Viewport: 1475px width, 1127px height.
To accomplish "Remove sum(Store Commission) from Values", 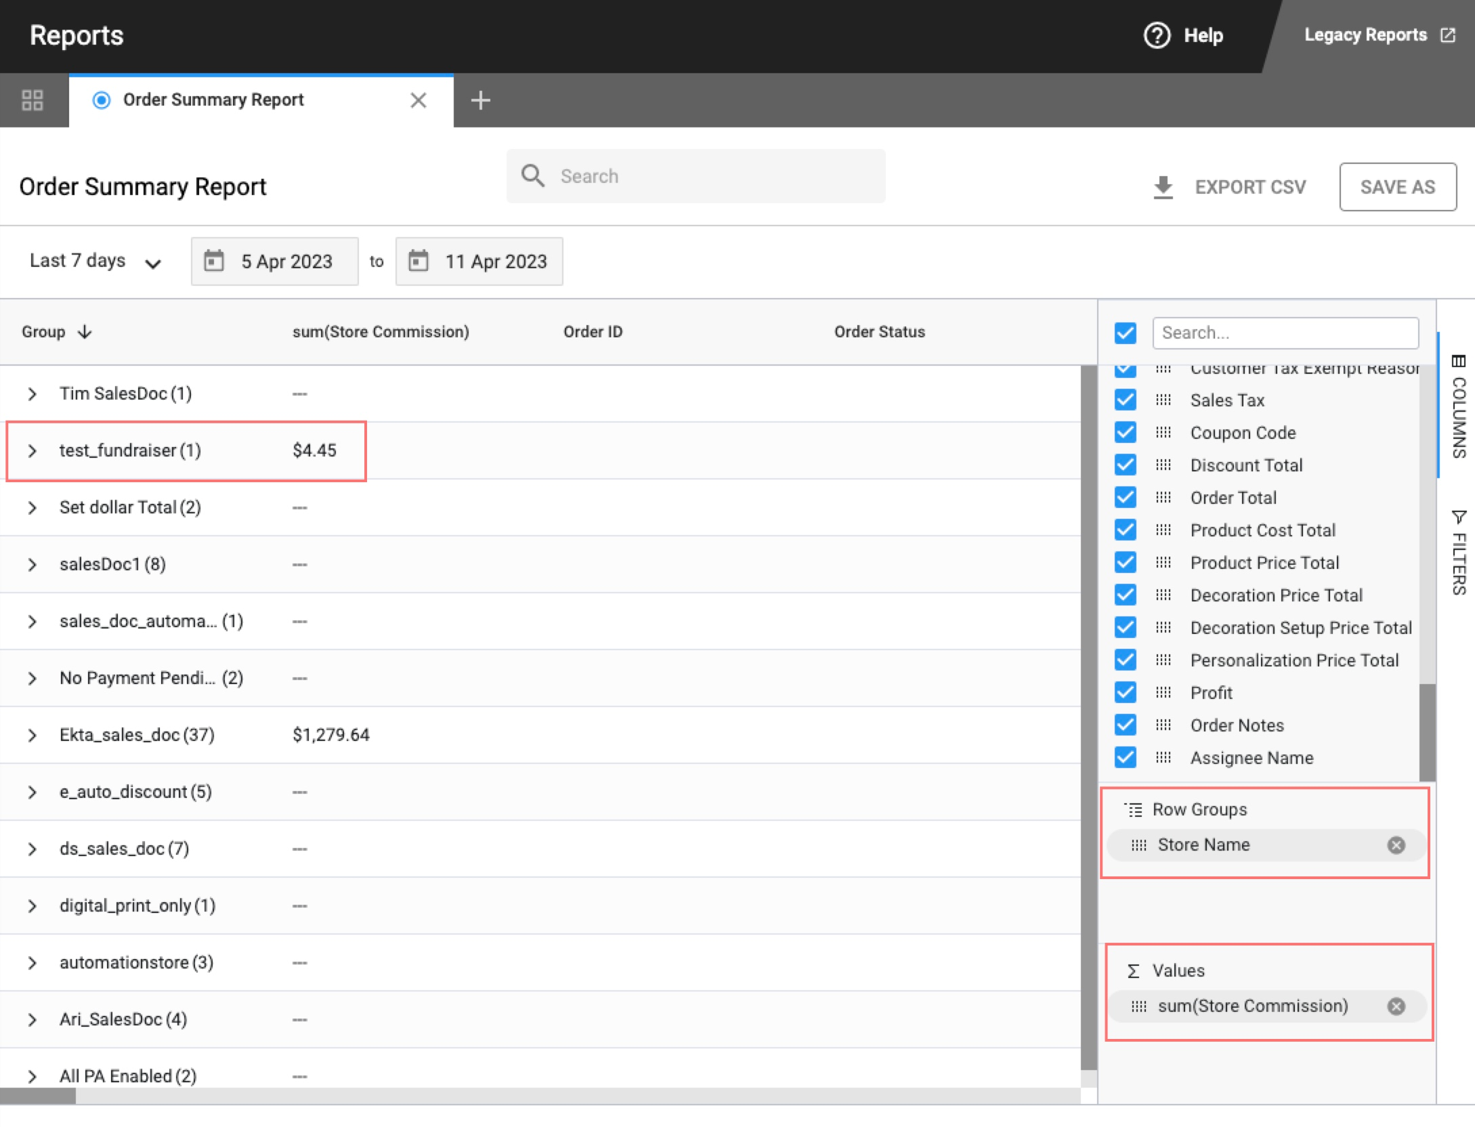I will [1396, 1006].
